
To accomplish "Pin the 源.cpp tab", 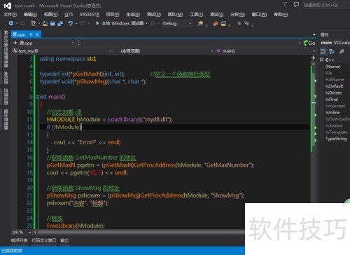I will (x=31, y=34).
